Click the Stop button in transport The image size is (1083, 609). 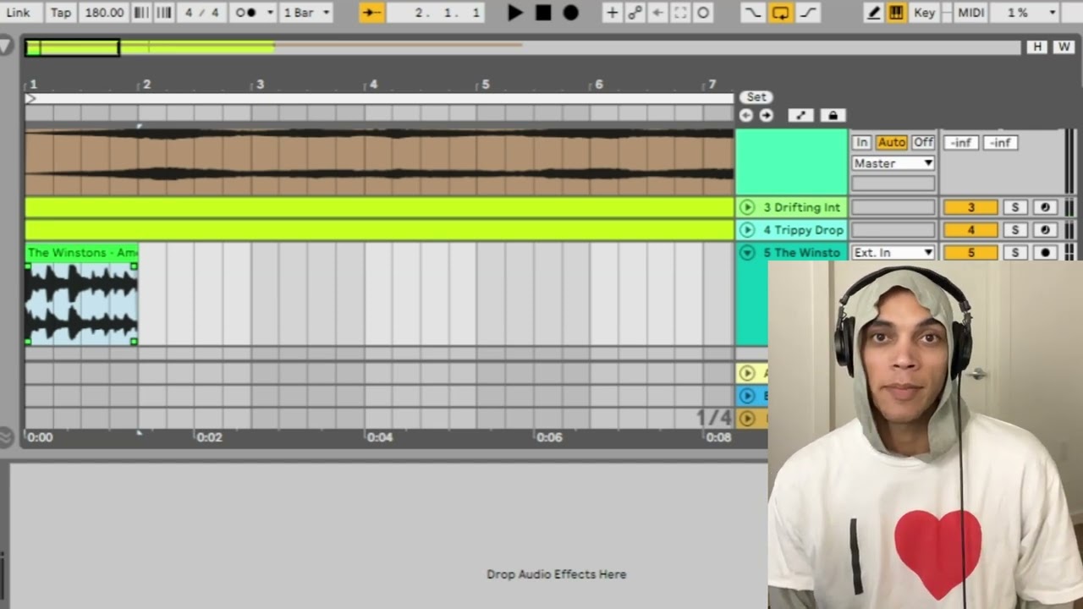(543, 13)
